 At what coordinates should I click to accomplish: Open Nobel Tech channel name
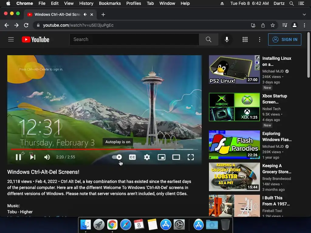271,109
